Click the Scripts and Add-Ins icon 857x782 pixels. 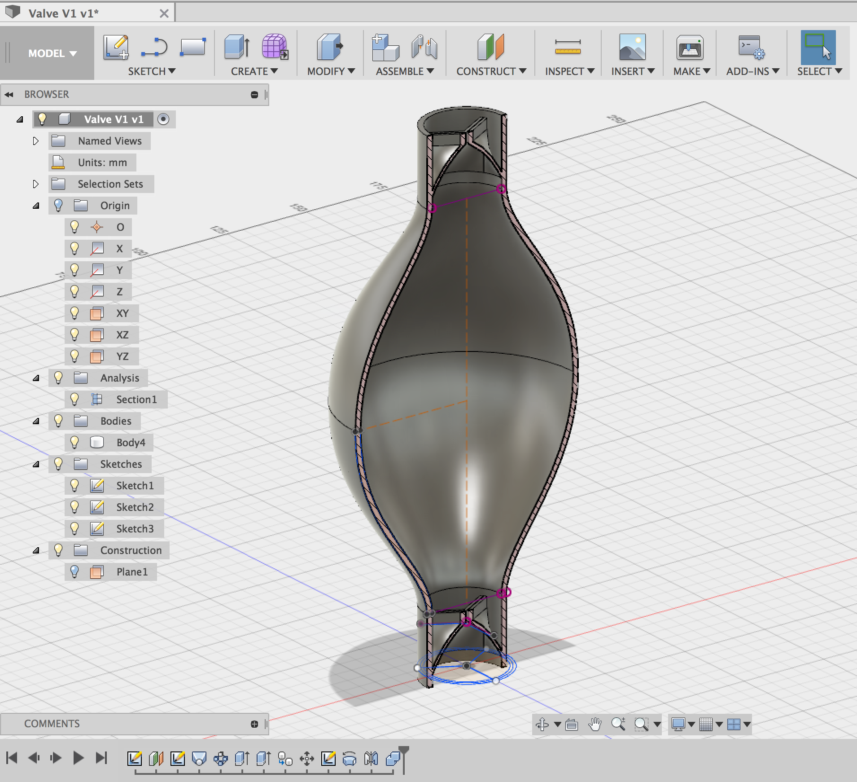point(752,47)
